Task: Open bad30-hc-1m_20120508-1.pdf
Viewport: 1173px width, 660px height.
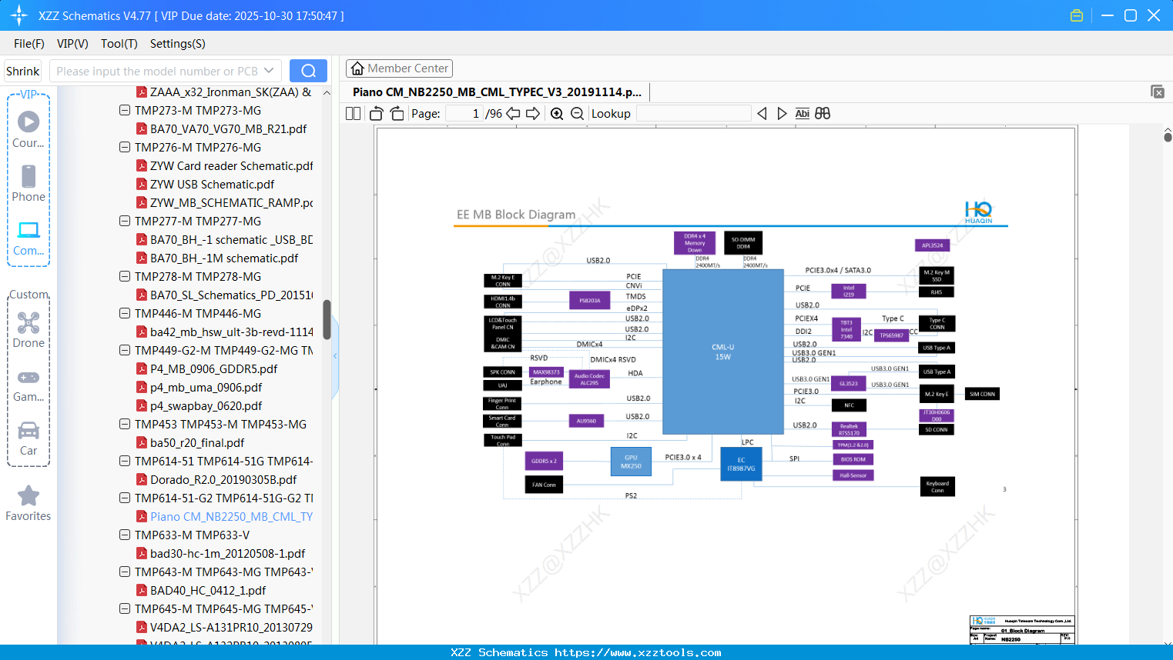Action: point(227,554)
